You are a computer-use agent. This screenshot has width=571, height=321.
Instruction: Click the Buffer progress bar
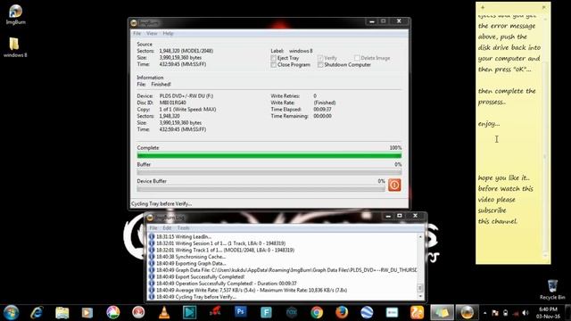[269, 172]
